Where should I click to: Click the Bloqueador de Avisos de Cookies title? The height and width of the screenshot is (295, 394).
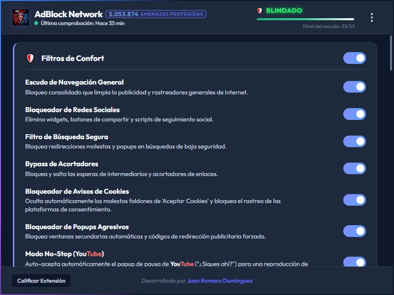[77, 192]
